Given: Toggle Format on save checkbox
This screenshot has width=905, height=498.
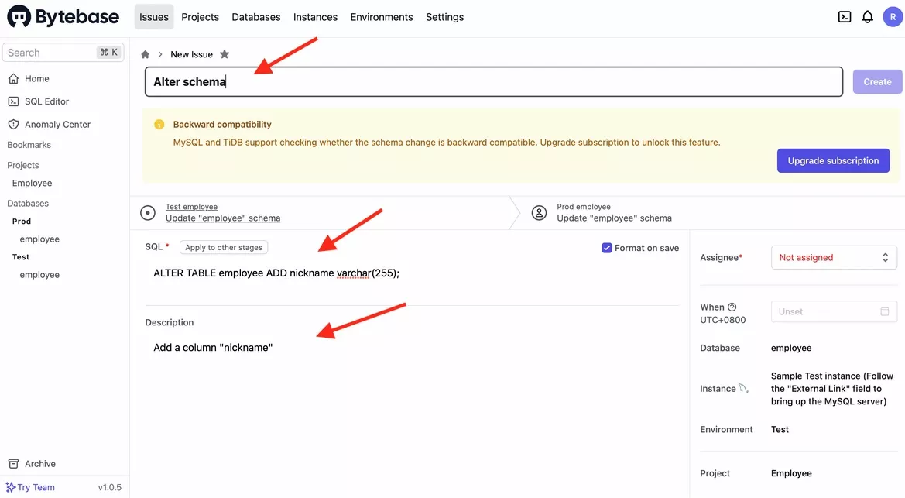Looking at the screenshot, I should coord(607,248).
